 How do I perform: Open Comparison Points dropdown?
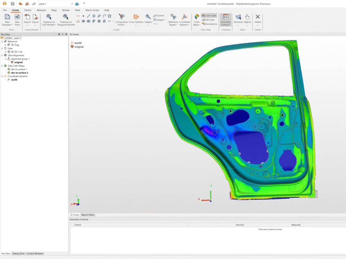click(x=121, y=20)
